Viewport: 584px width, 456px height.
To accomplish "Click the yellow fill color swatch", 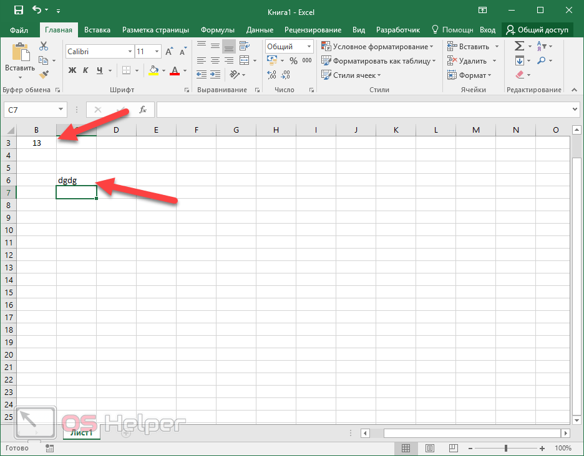I will tap(153, 70).
